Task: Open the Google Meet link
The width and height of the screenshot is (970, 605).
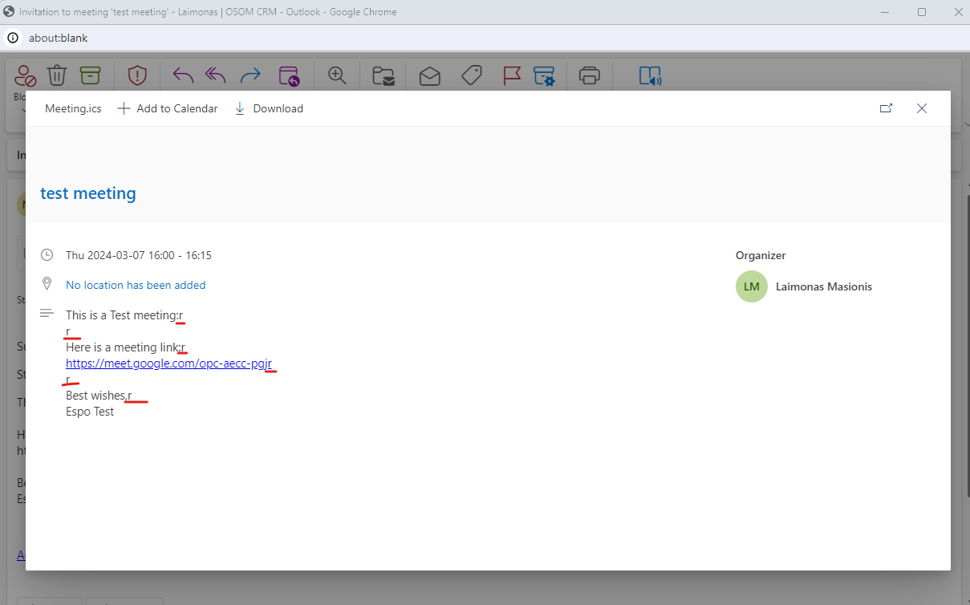Action: pos(168,363)
